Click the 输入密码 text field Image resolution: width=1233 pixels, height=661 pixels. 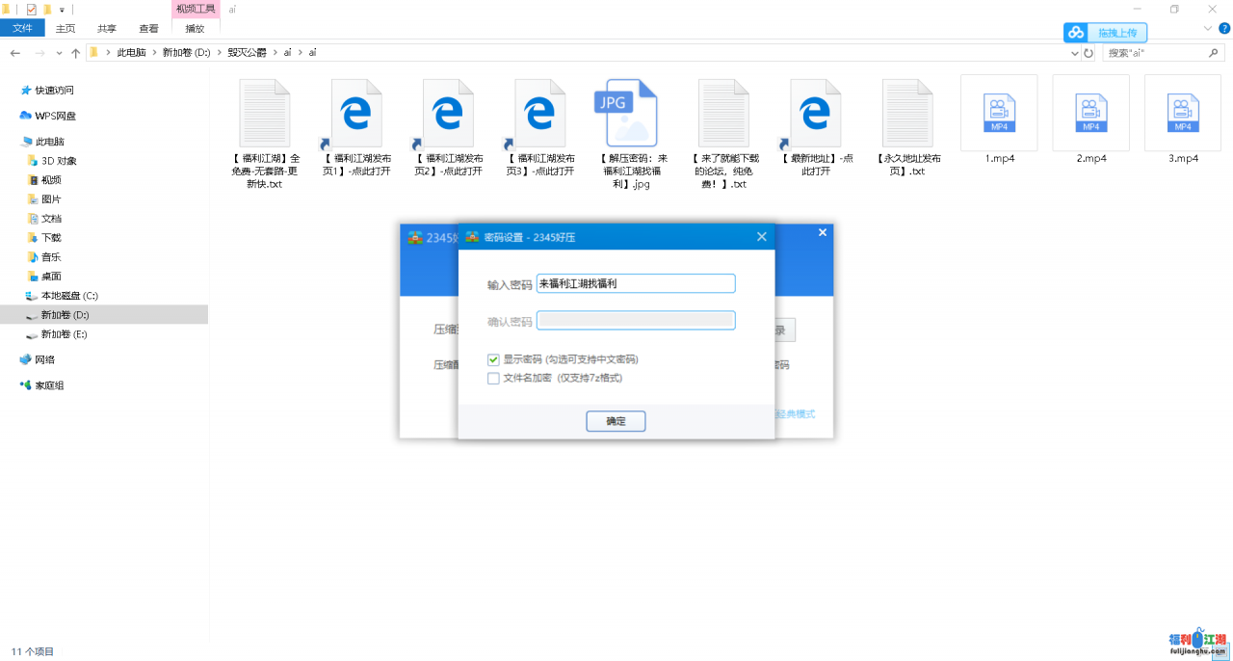tap(636, 283)
